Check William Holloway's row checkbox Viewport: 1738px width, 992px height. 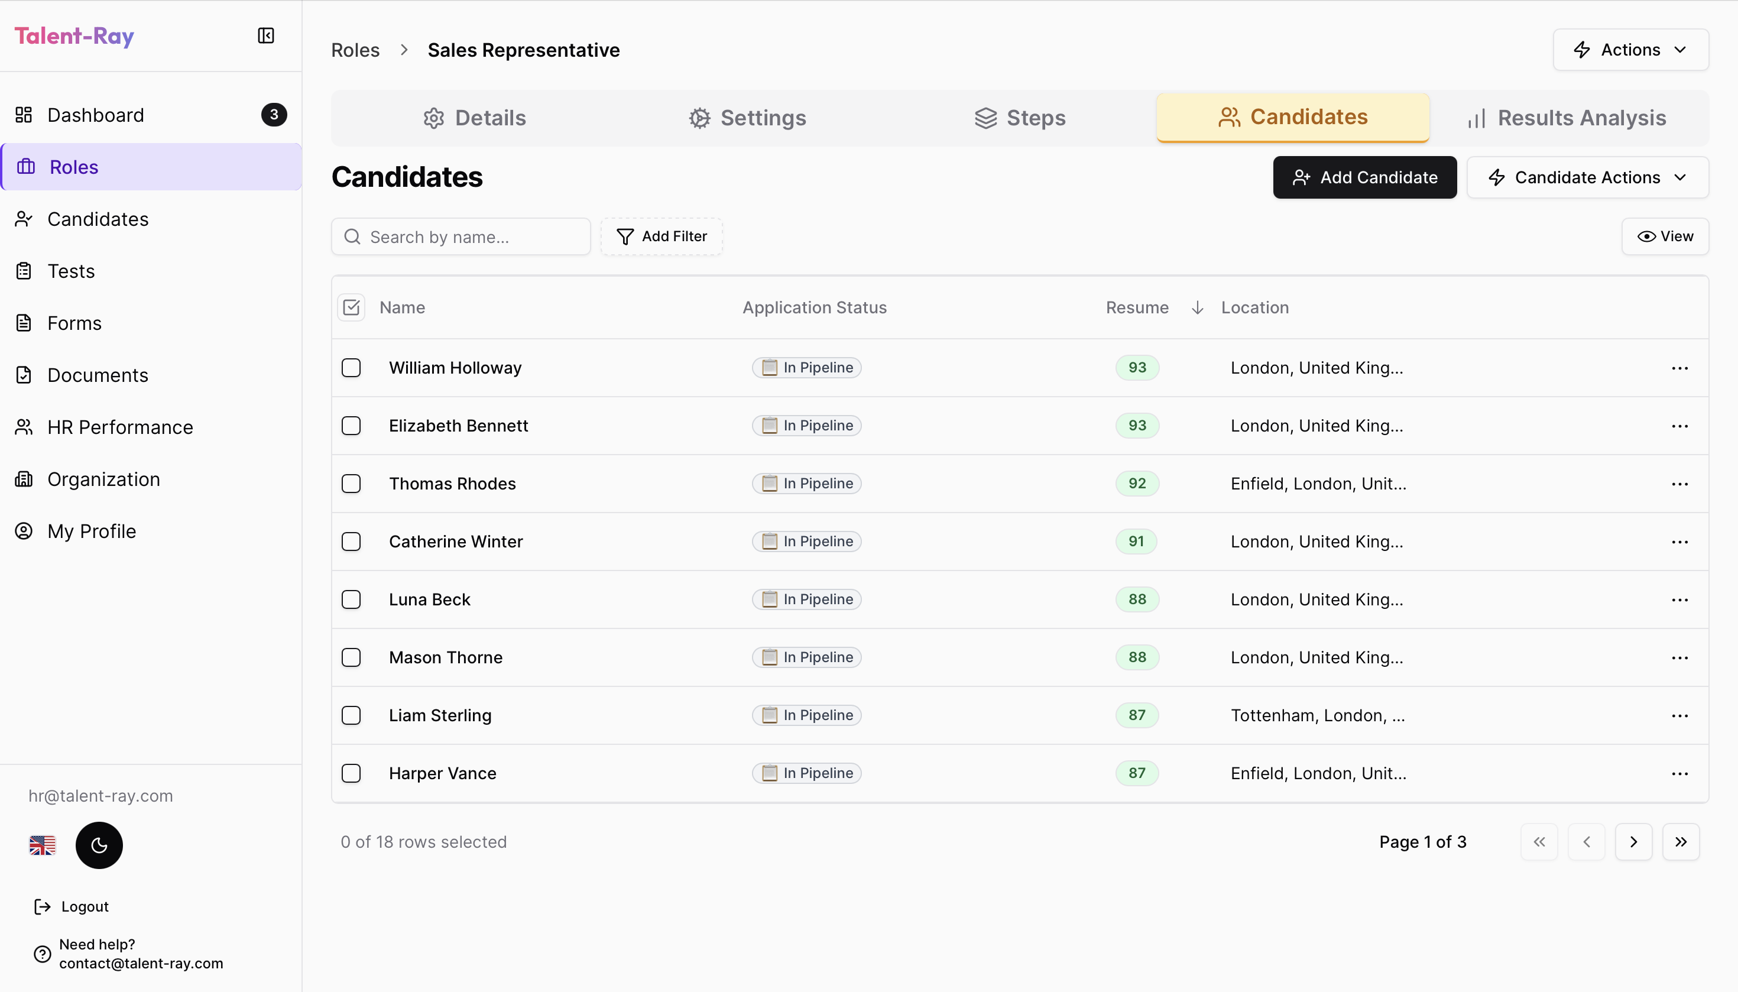click(351, 368)
